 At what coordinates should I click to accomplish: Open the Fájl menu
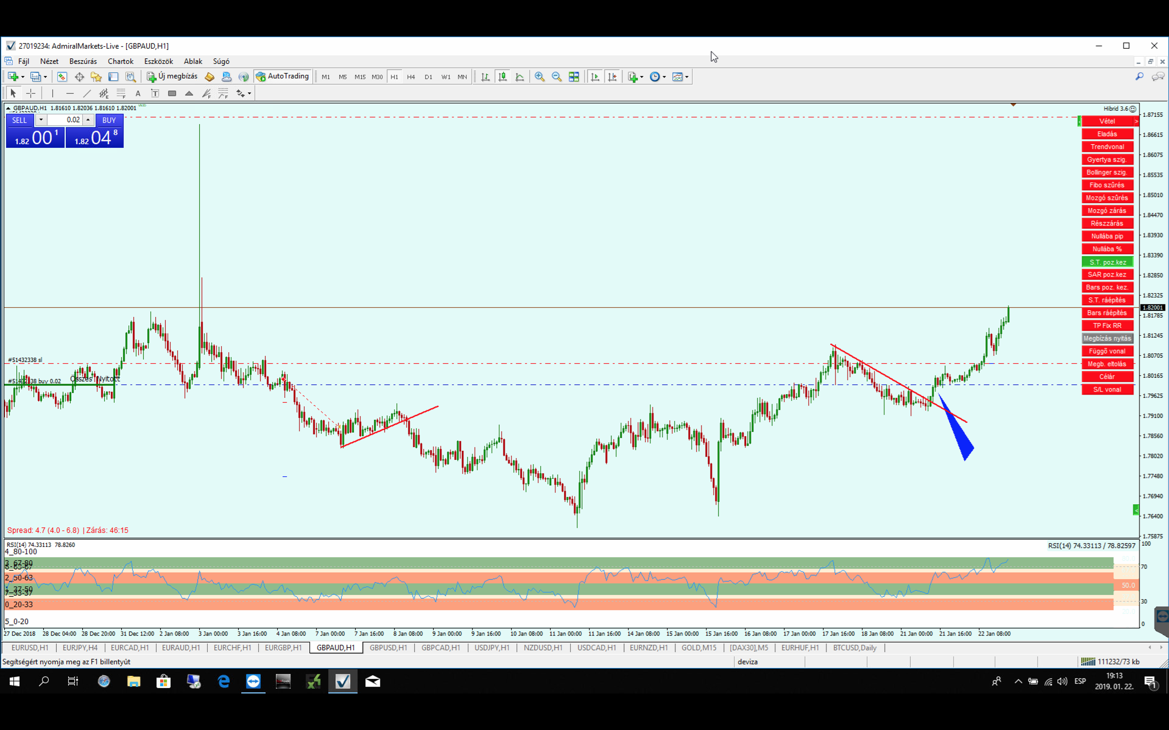point(23,61)
